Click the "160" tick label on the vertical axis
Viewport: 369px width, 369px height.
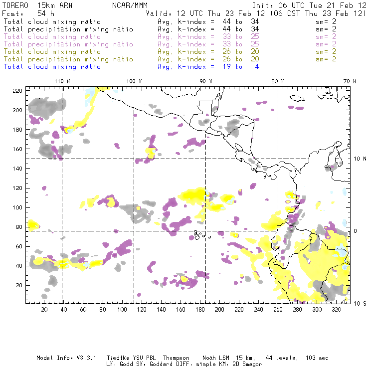[17, 149]
